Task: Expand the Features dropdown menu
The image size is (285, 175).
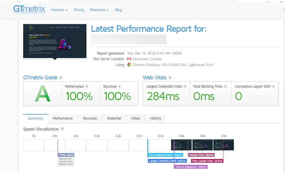Action: 59,10
